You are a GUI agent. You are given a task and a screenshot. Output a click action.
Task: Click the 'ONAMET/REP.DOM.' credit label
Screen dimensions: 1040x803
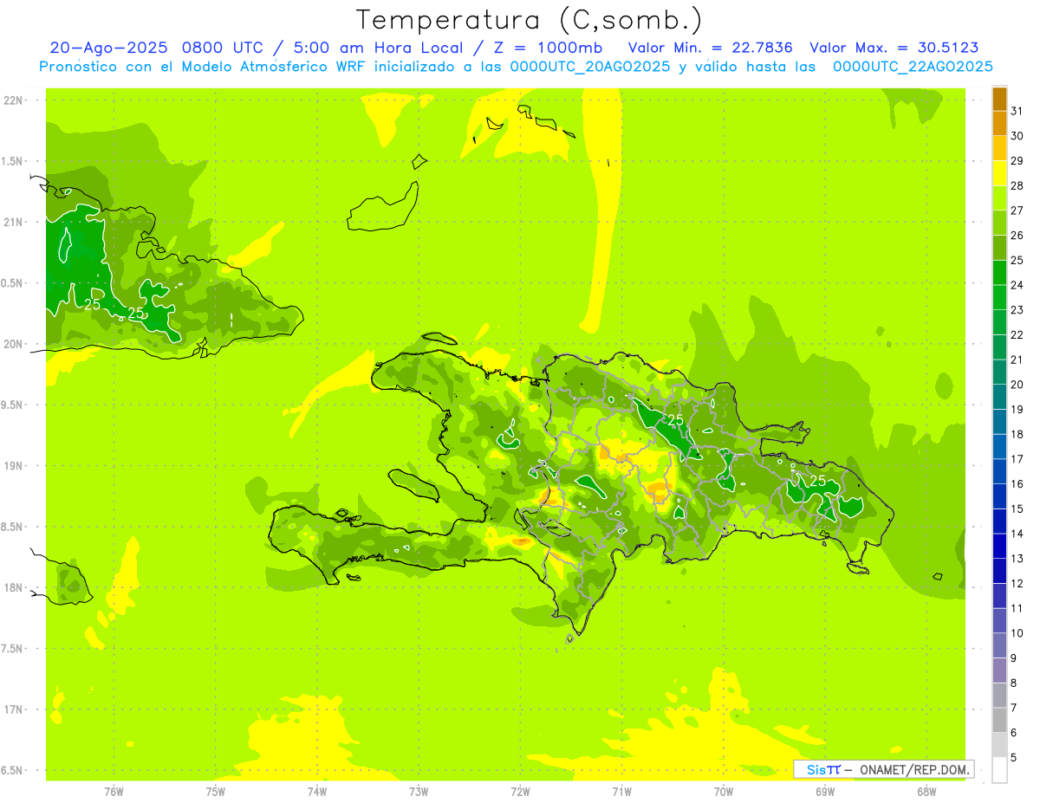point(913,769)
